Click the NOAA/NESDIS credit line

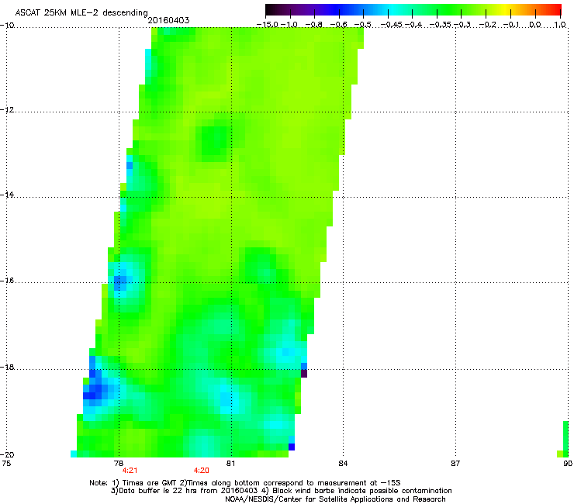(335, 499)
